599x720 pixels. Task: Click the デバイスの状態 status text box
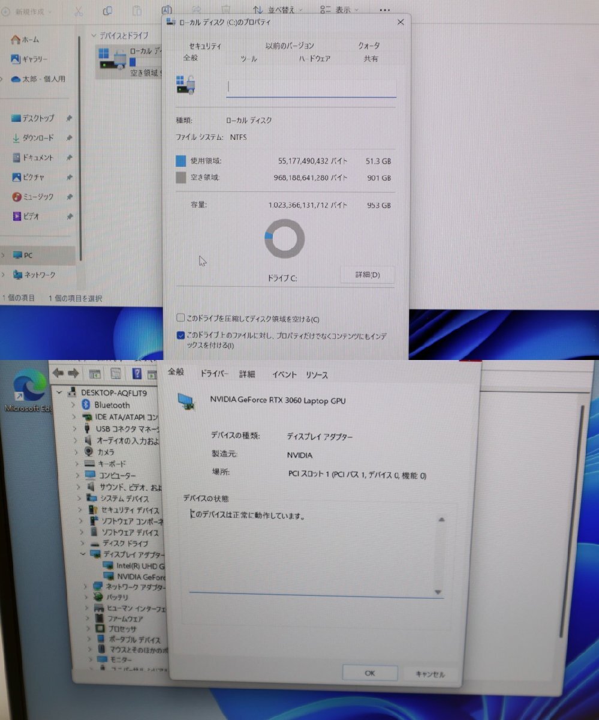(x=317, y=551)
